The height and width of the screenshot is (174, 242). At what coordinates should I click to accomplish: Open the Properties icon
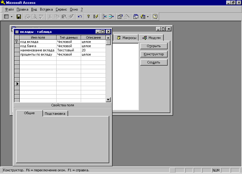pyautogui.click(x=120, y=17)
